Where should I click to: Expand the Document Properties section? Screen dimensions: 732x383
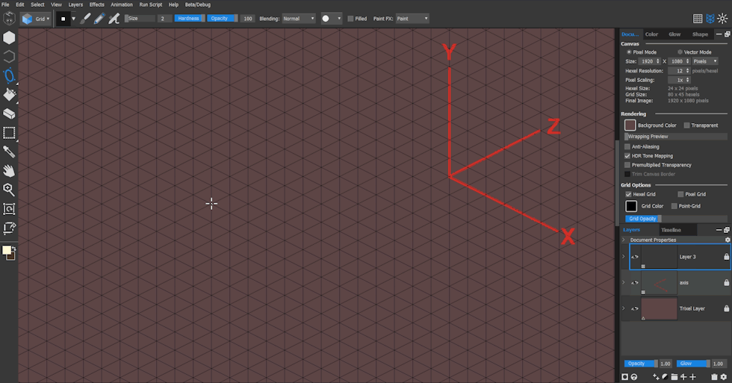click(624, 240)
